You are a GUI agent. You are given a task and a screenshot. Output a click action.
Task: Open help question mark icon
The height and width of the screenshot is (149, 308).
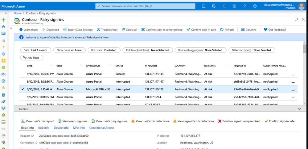(244, 6)
